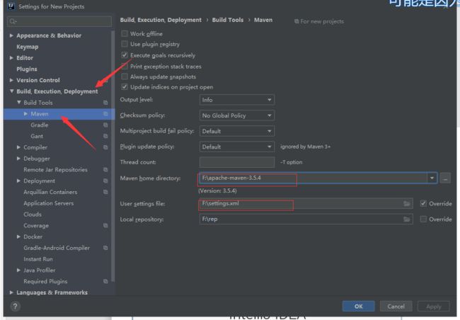This screenshot has width=460, height=320.
Task: Open the Plugin update policy dropdown
Action: (237, 147)
